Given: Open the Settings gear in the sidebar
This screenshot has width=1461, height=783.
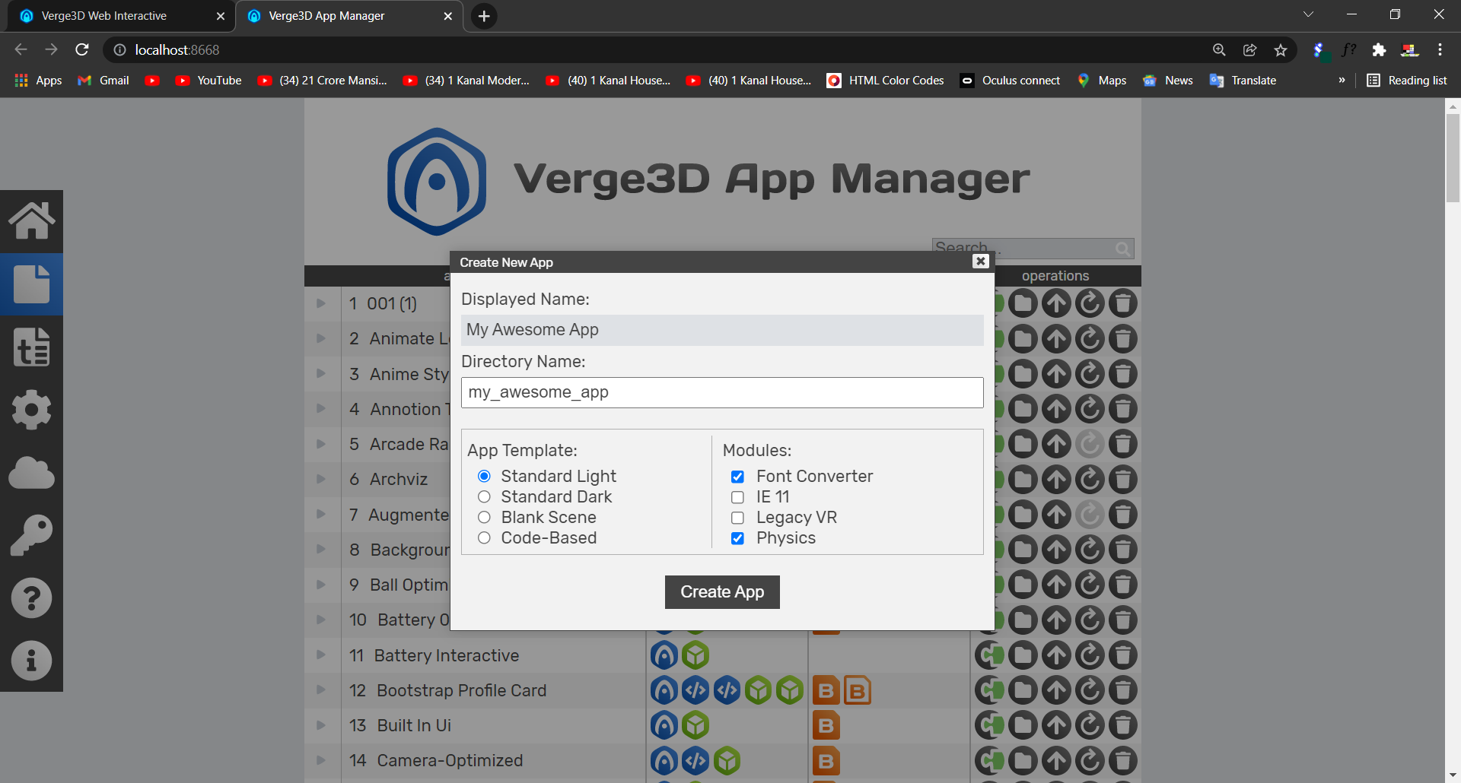Looking at the screenshot, I should tap(31, 411).
